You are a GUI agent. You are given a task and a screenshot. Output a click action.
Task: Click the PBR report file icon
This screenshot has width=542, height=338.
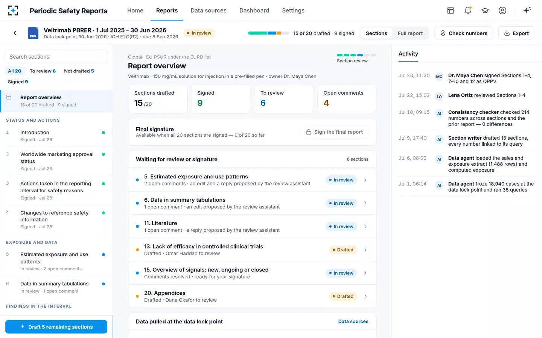tap(33, 33)
